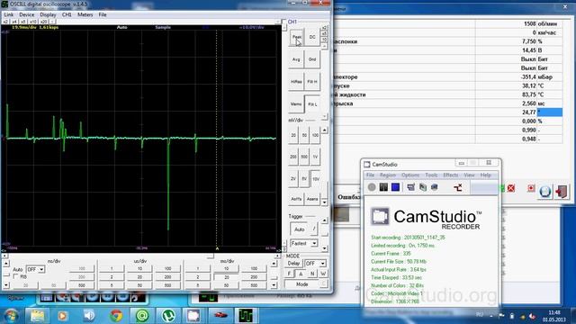Open the Options menu in CamStudio
Screen dimensions: 576x324
pyautogui.click(x=410, y=175)
